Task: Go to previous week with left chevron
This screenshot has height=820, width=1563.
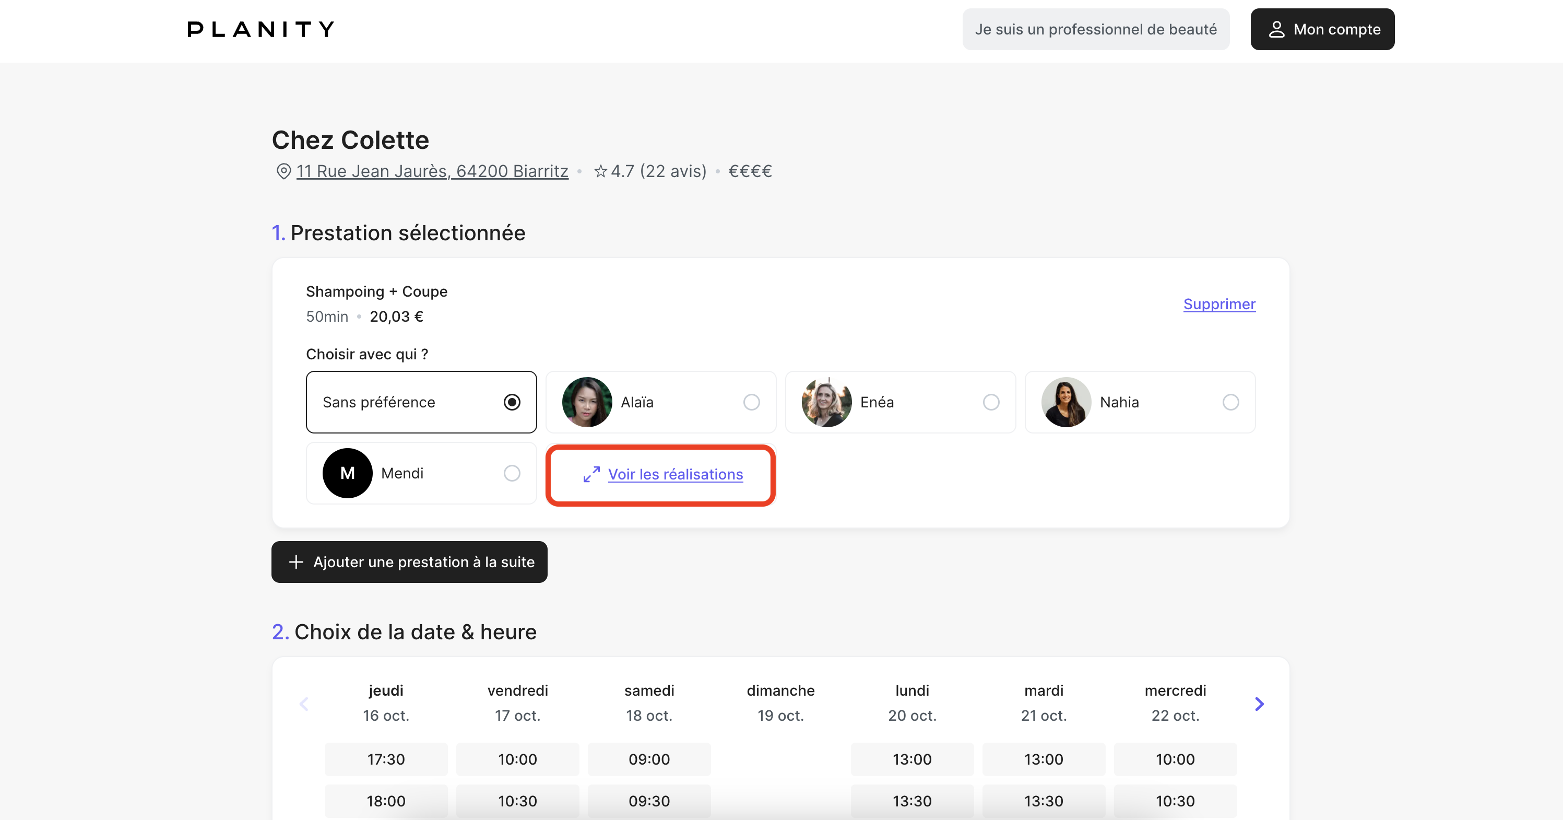Action: 304,704
